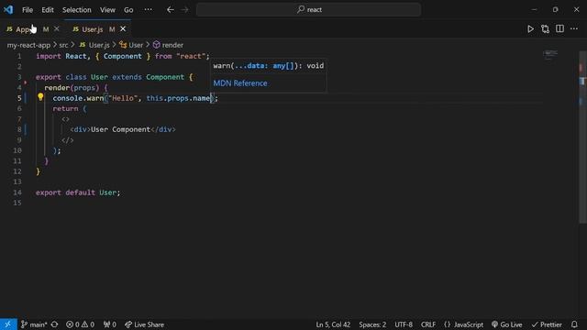Viewport: 587px width, 330px height.
Task: Click the VS Code logo icon
Action: point(8,10)
